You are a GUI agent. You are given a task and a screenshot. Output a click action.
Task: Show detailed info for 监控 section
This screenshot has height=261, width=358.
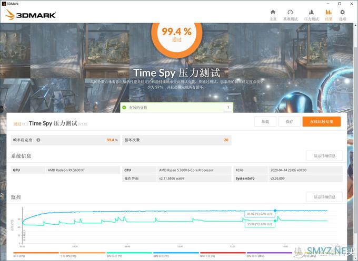324,197
